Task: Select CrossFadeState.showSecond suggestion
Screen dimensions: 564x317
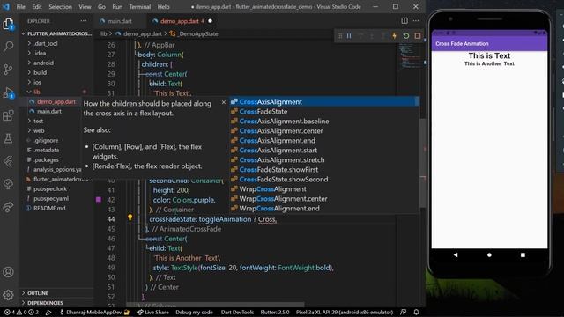Action: pyautogui.click(x=324, y=180)
